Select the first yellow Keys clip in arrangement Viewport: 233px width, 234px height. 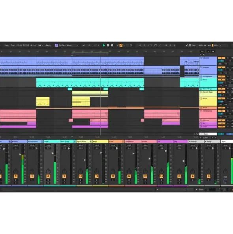pos(43,102)
